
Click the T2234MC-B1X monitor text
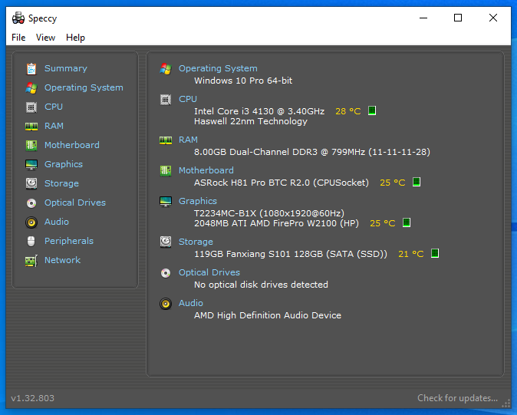click(x=269, y=213)
